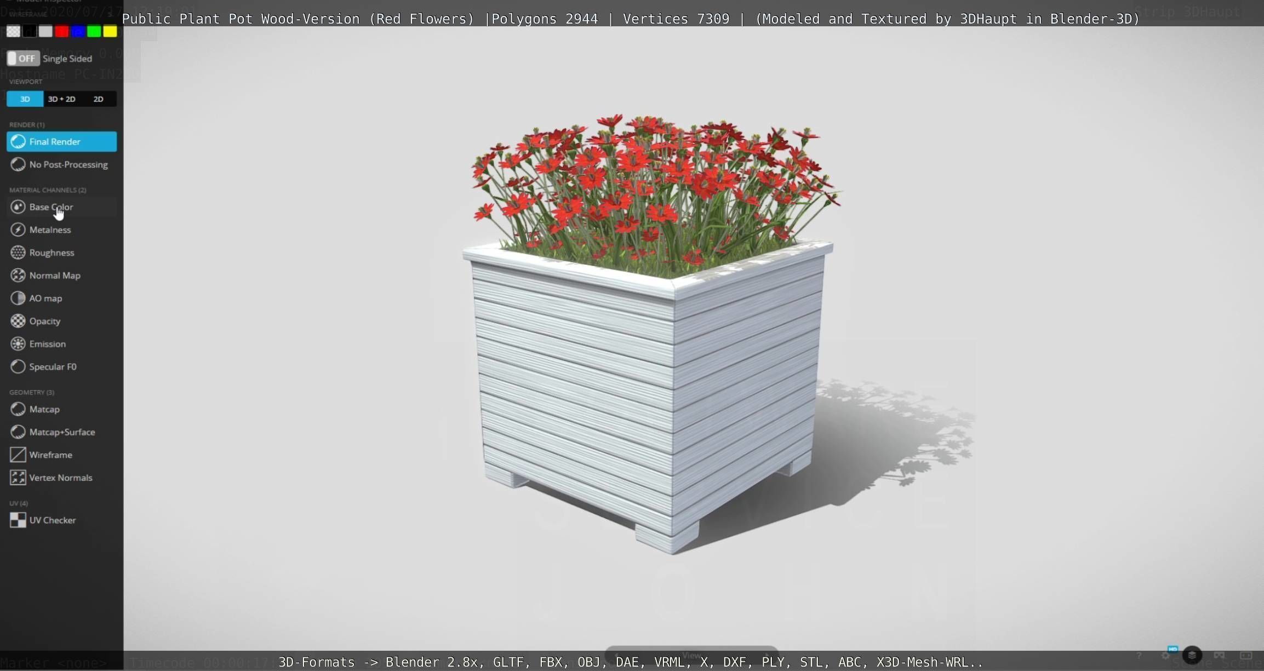Viewport: 1264px width, 671px height.
Task: Click the 'UV (4)' section header
Action: 19,503
